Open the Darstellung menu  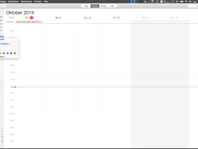[x=26, y=2]
